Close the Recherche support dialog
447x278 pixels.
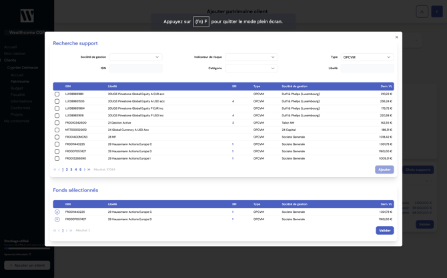[396, 37]
